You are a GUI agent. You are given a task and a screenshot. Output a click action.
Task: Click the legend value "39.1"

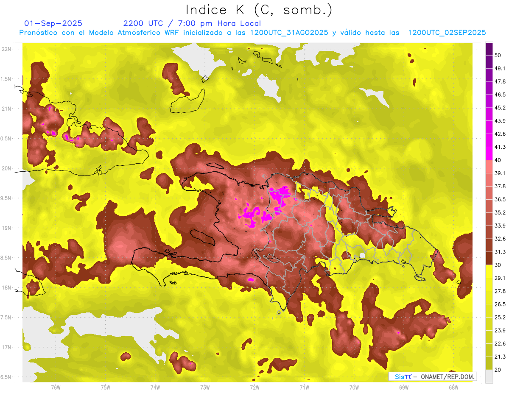pyautogui.click(x=500, y=173)
